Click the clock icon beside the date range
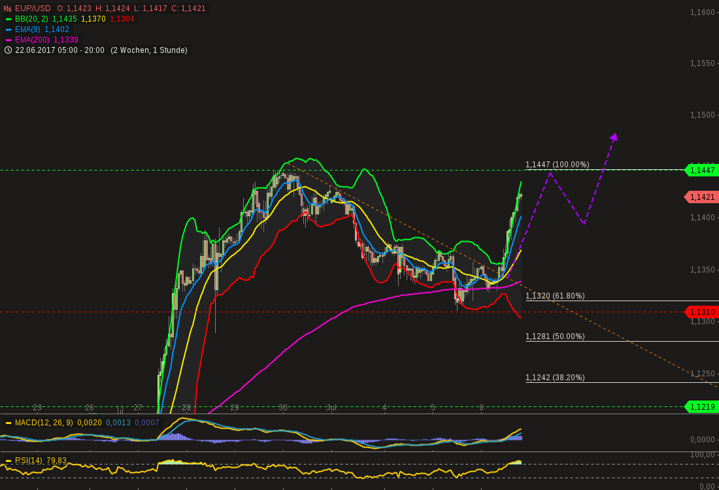Viewport: 719px width, 490px height. tap(8, 50)
